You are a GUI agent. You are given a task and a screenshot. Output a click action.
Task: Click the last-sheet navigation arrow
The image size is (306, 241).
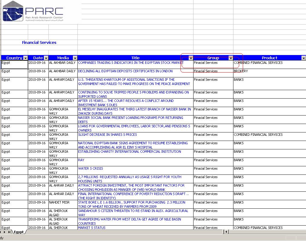(x=9, y=232)
